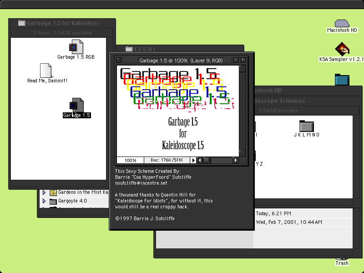
Task: Click the 100% zoom field in the image window
Action: pyautogui.click(x=130, y=160)
